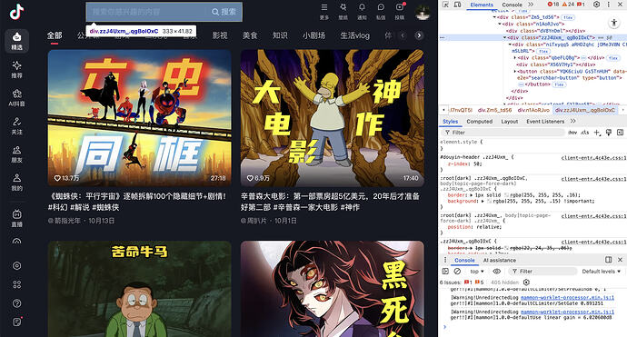
Task: Open the 关注 following sidebar item
Action: click(16, 126)
